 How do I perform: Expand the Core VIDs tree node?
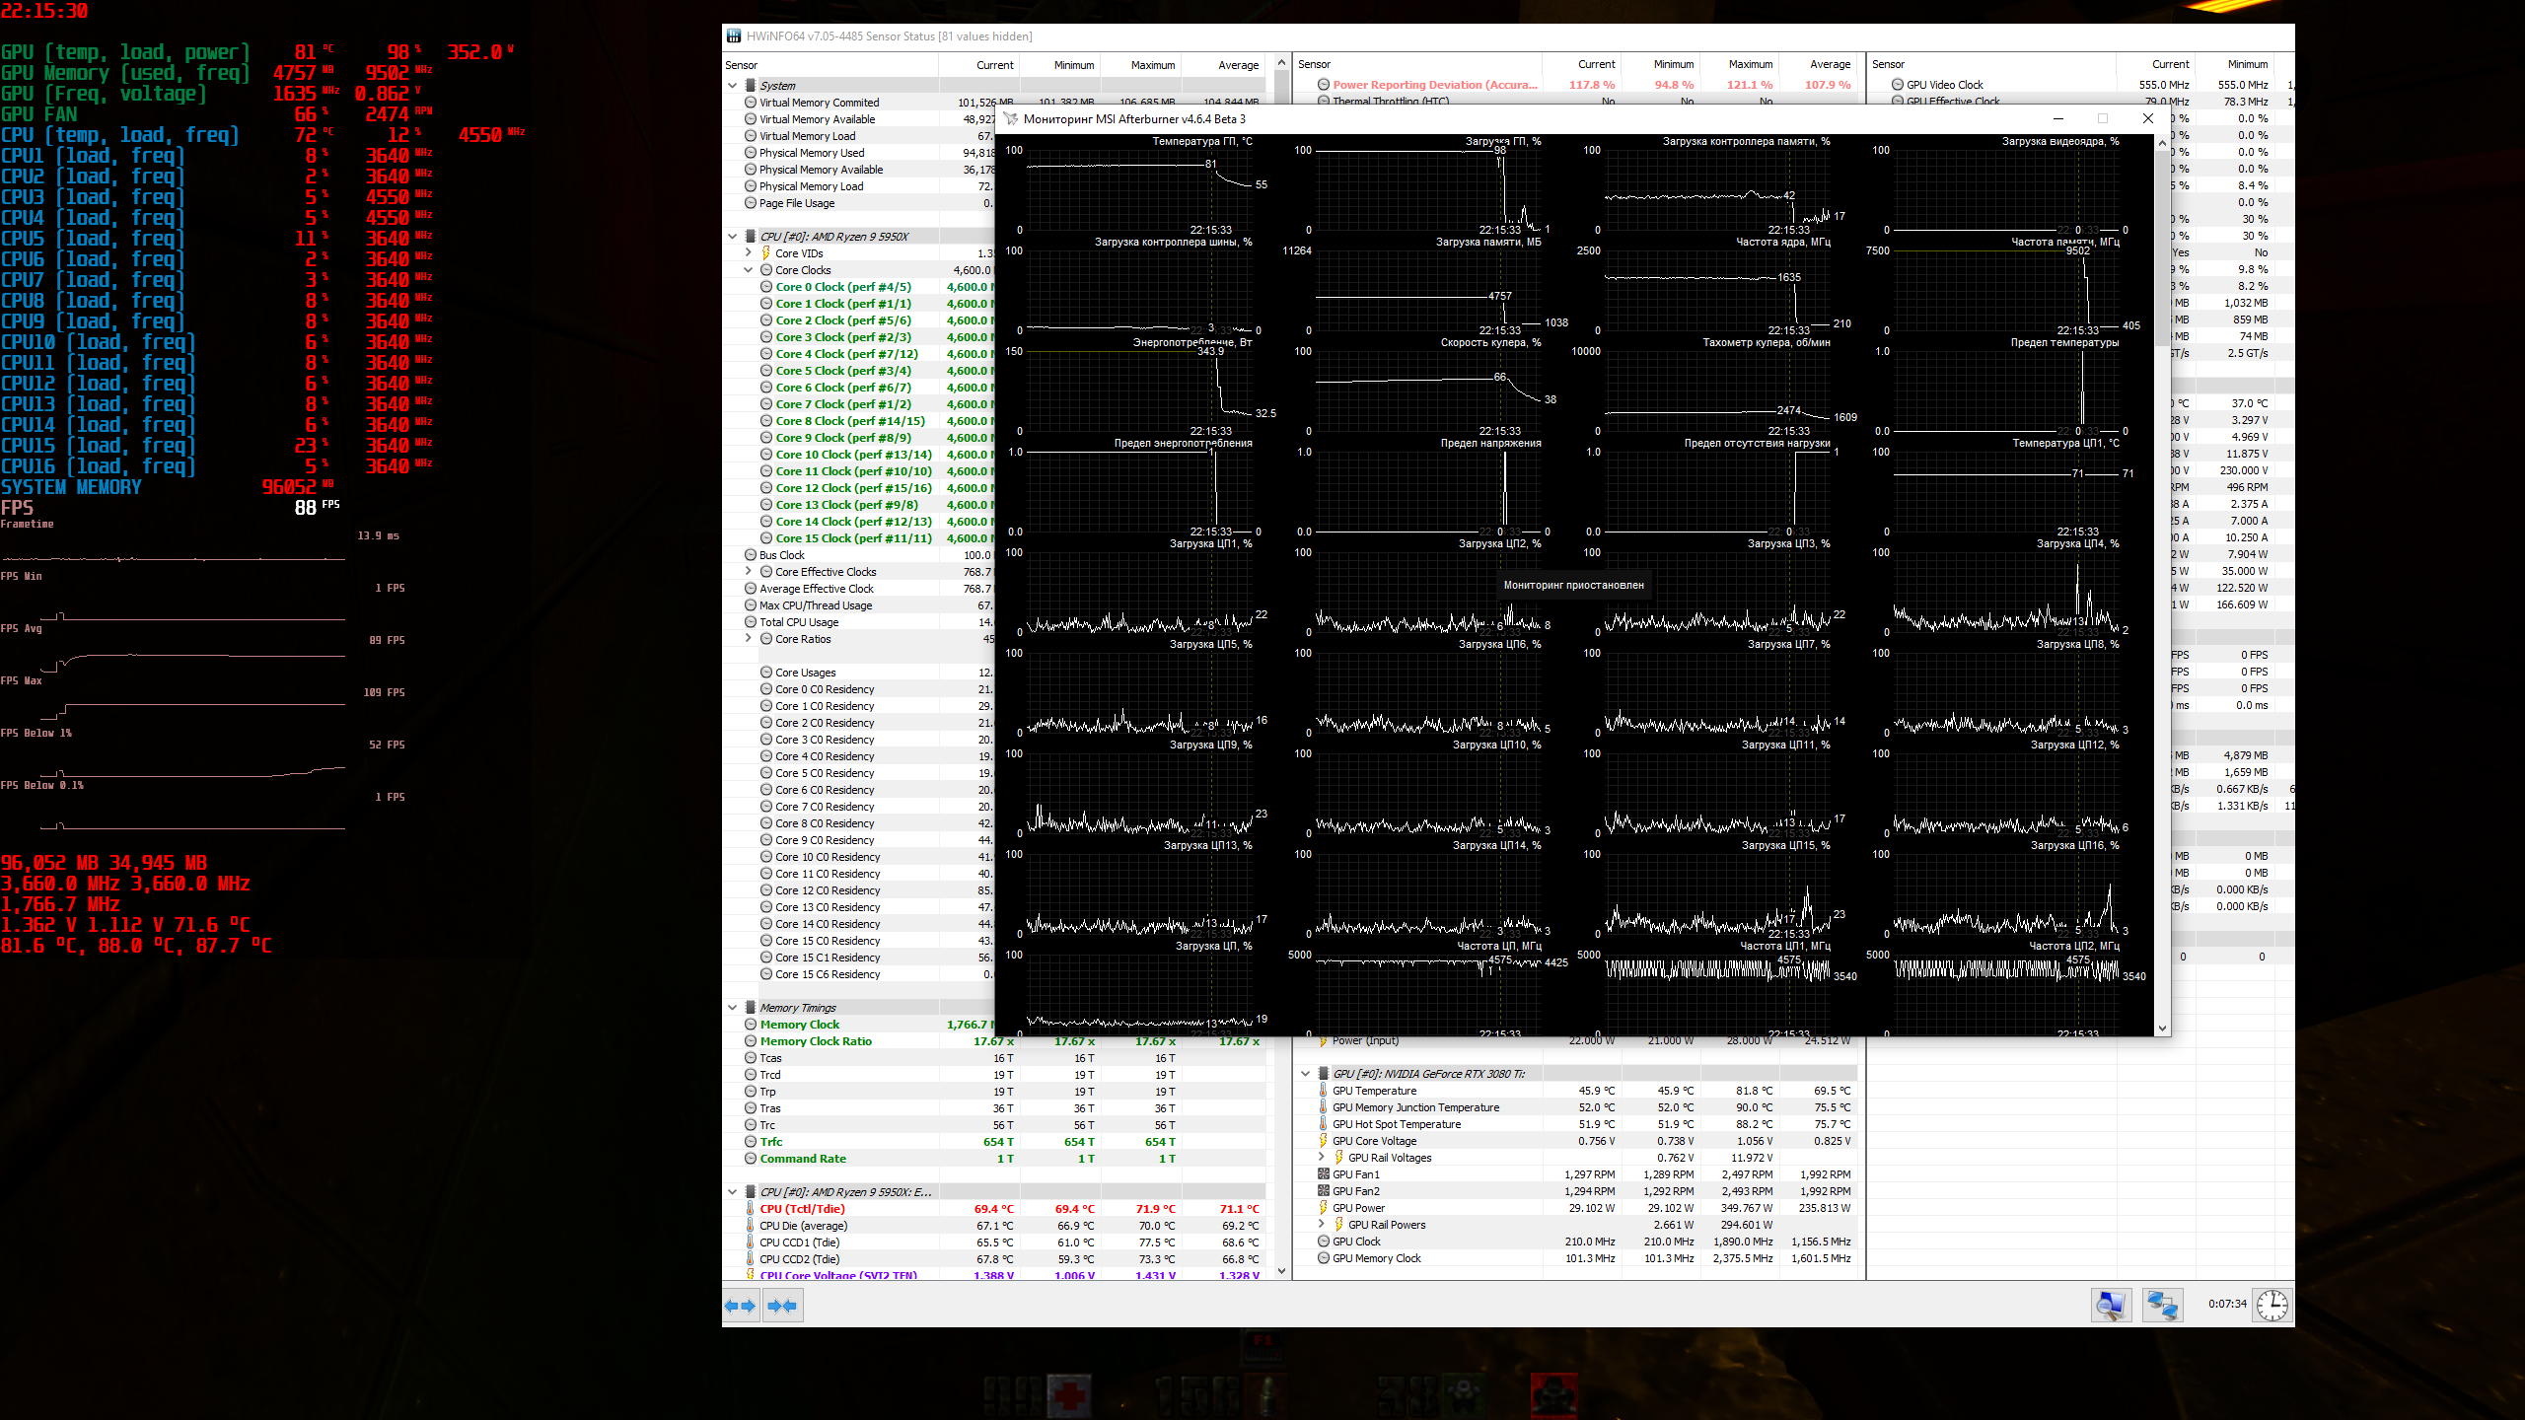tap(749, 253)
